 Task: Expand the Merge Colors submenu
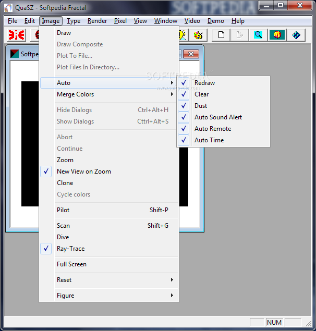(x=109, y=94)
